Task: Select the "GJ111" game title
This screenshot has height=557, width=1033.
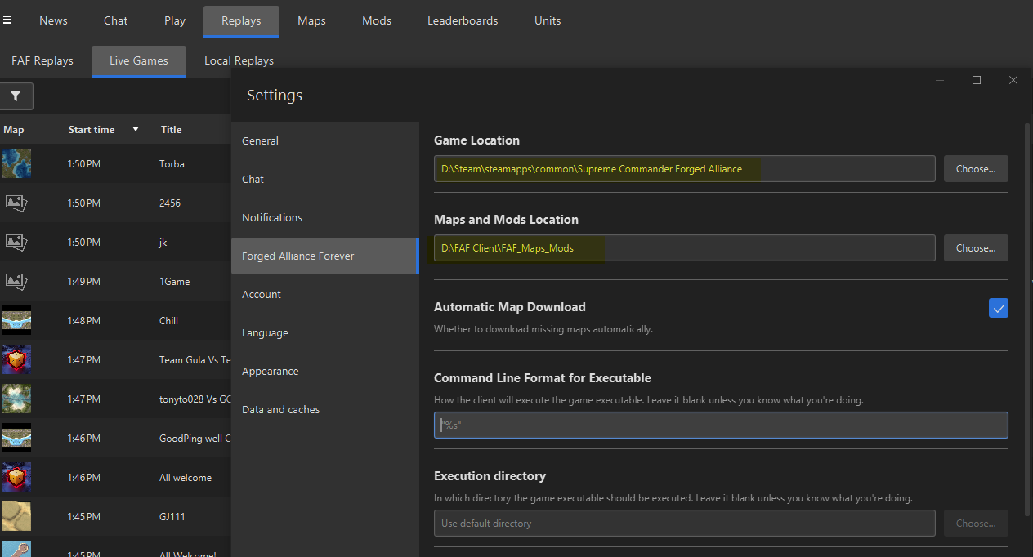Action: pos(172,517)
